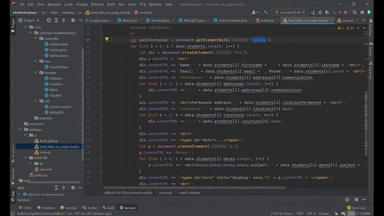Select JsonConverter class in project tree
This screenshot has width=384, height=216.
click(60, 107)
